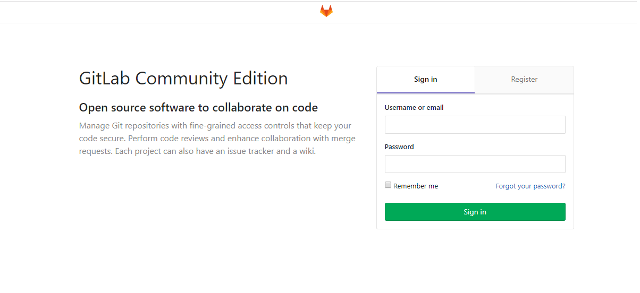
Task: Open the Register tab
Action: point(524,80)
